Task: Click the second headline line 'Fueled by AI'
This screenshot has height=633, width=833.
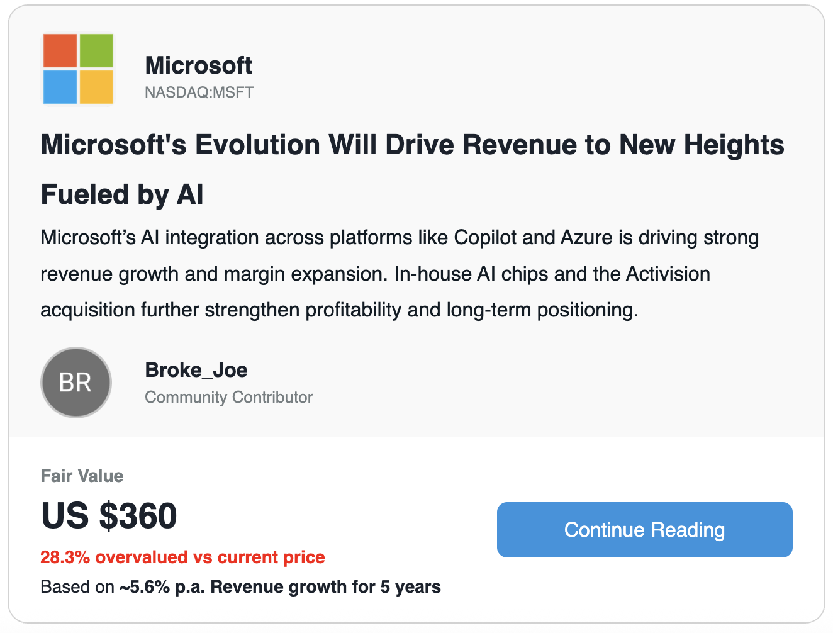Action: (x=122, y=194)
